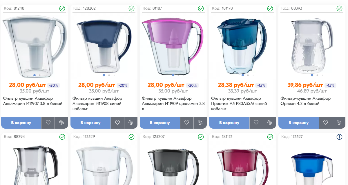This screenshot has height=185, width=348.
Task: Add Аквамарин И11909 цикламен to comparison
Action: coord(200,123)
